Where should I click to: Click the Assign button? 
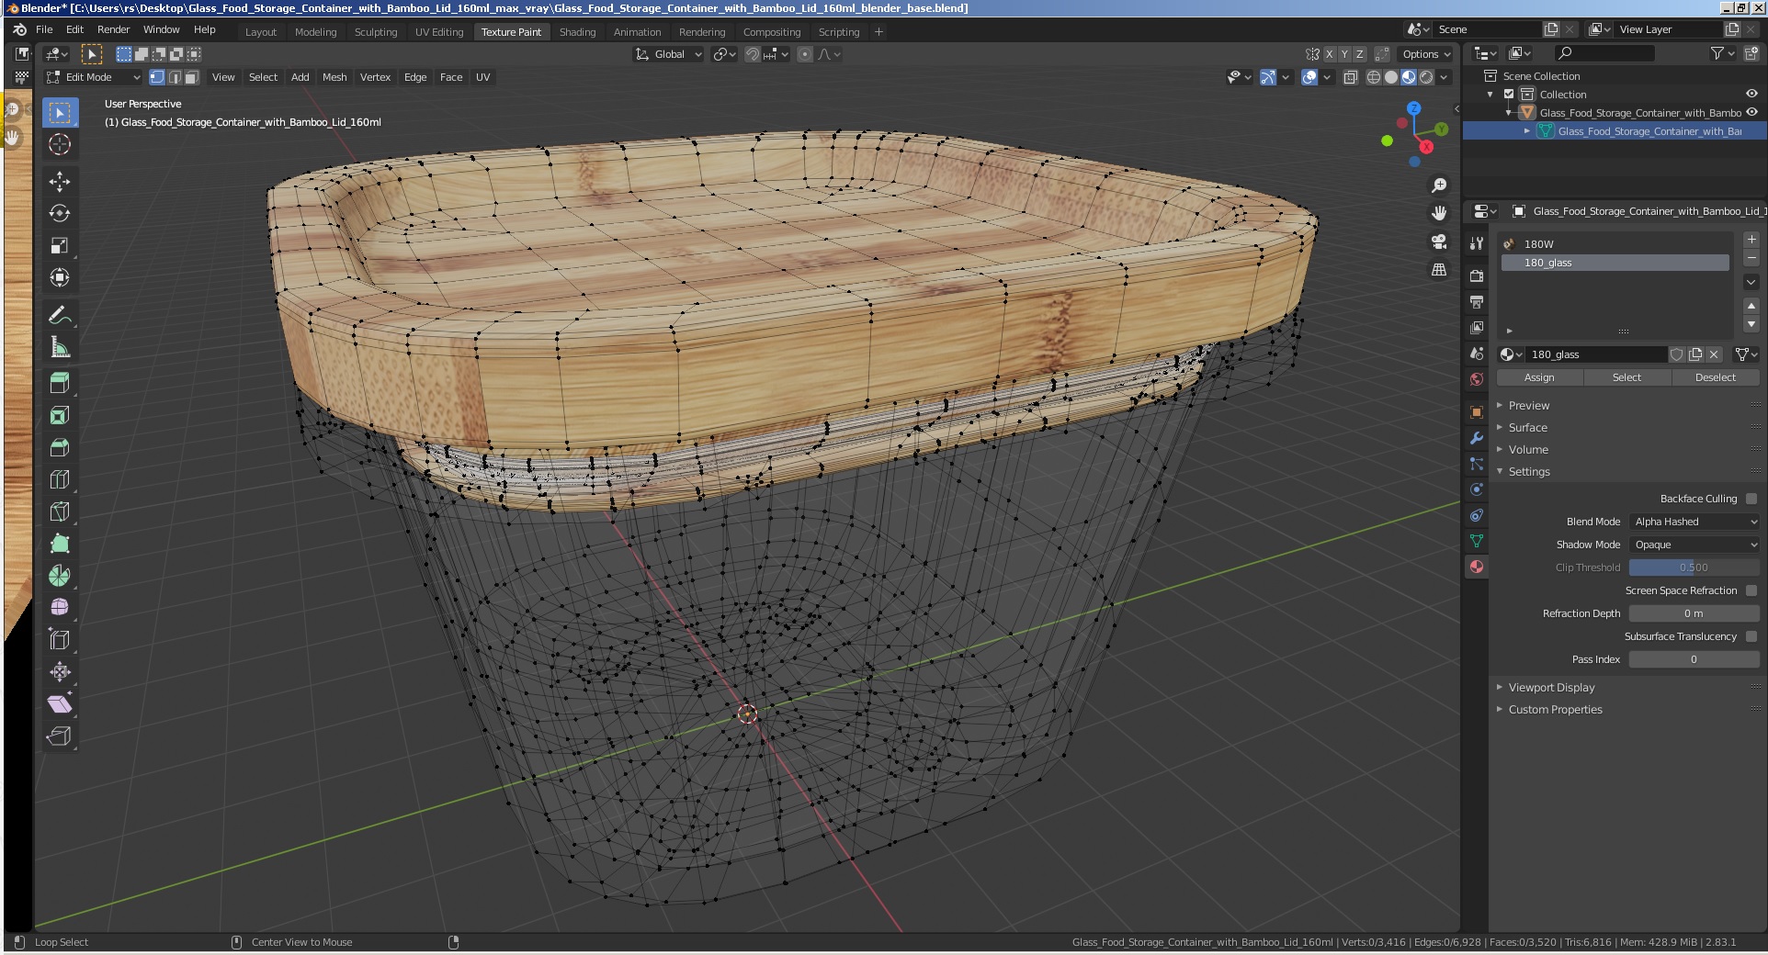point(1539,377)
